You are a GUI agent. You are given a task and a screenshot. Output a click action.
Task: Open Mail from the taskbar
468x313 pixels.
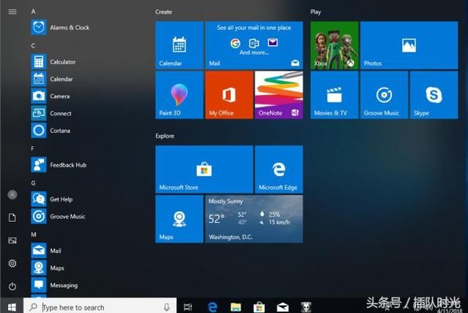coord(283,306)
